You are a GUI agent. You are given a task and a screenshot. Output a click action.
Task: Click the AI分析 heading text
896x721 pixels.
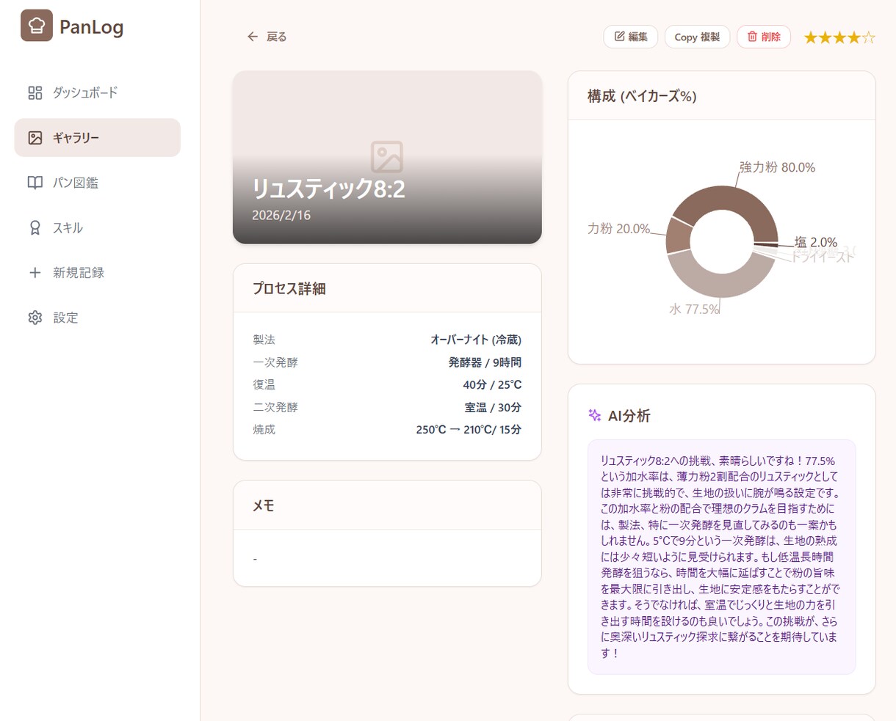(x=629, y=416)
